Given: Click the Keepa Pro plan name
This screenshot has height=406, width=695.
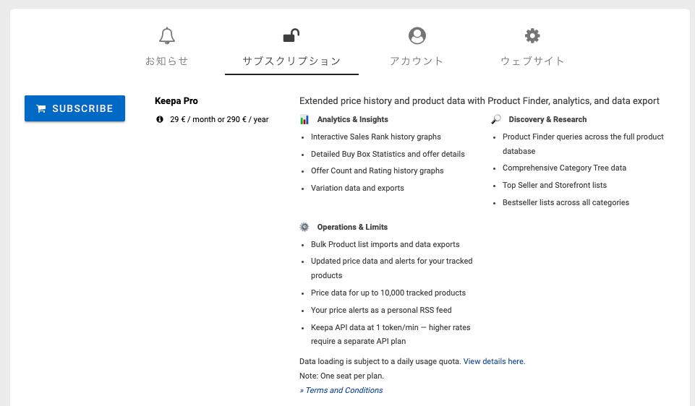Looking at the screenshot, I should click(x=176, y=101).
